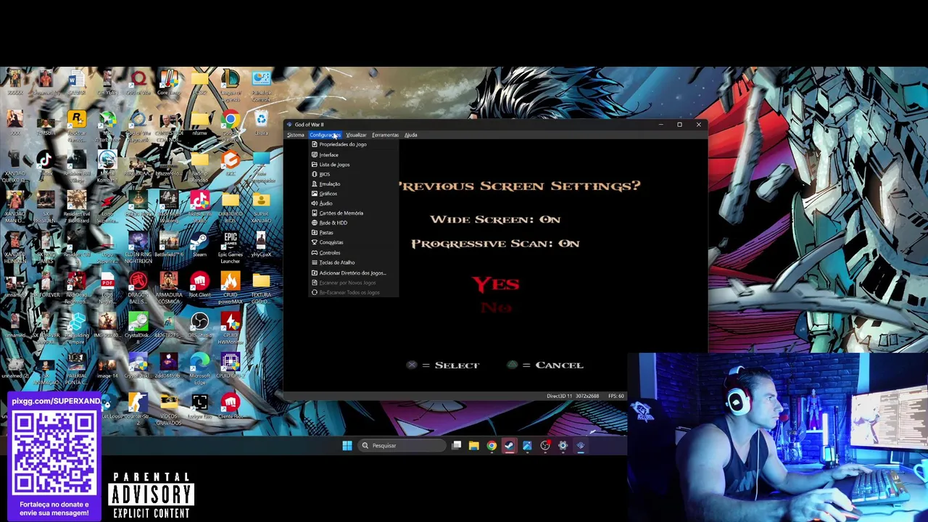Open Riot Client desktop icon
Viewport: 928px width, 522px height.
(199, 285)
